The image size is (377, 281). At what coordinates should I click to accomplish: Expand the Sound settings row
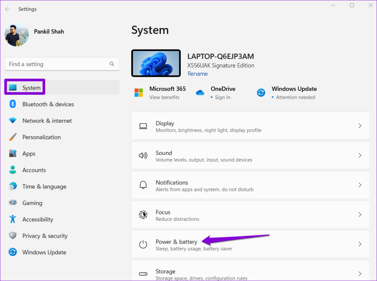pos(251,155)
